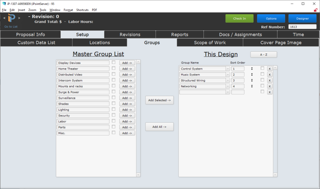The image size is (320, 189).
Task: Check the Intercom System checkbox
Action: (114, 80)
